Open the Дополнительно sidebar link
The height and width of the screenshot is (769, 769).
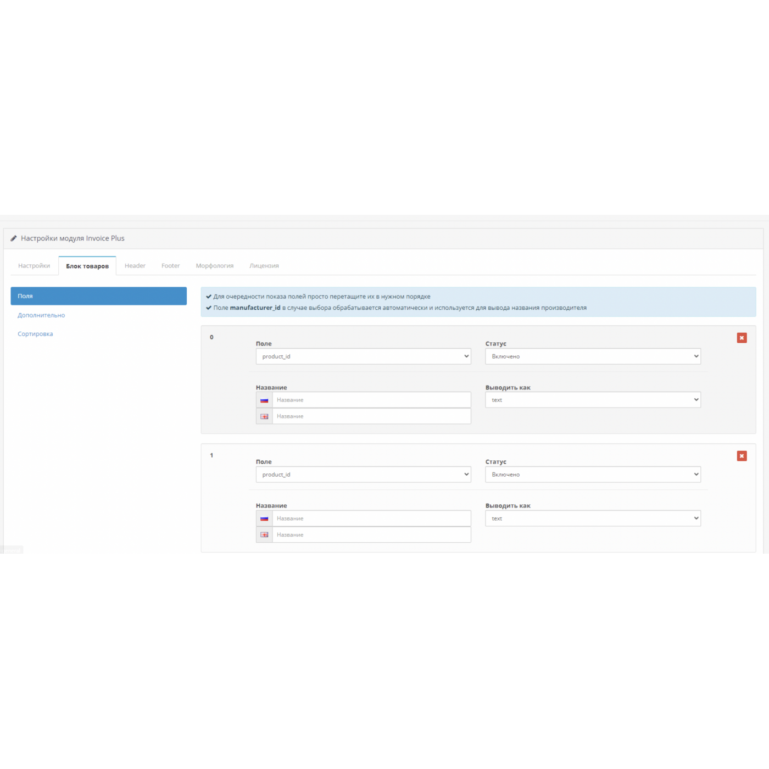pyautogui.click(x=41, y=315)
